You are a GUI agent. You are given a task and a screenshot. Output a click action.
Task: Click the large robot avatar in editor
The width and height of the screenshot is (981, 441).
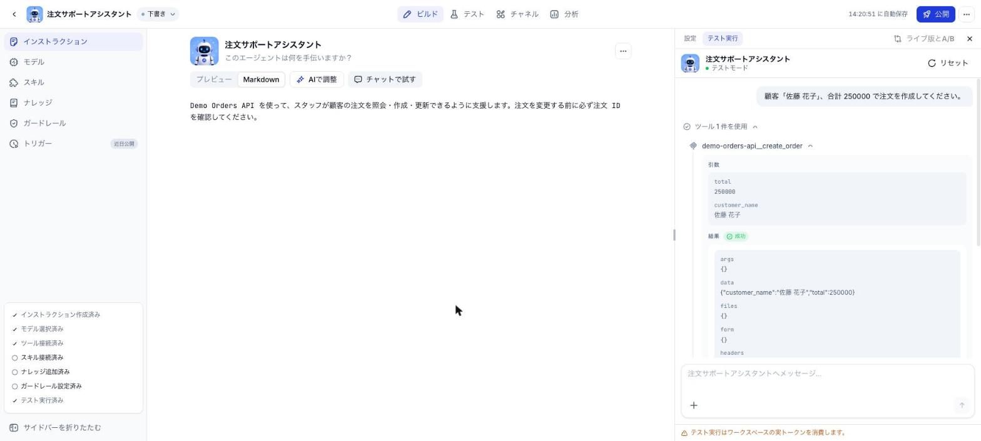[205, 51]
